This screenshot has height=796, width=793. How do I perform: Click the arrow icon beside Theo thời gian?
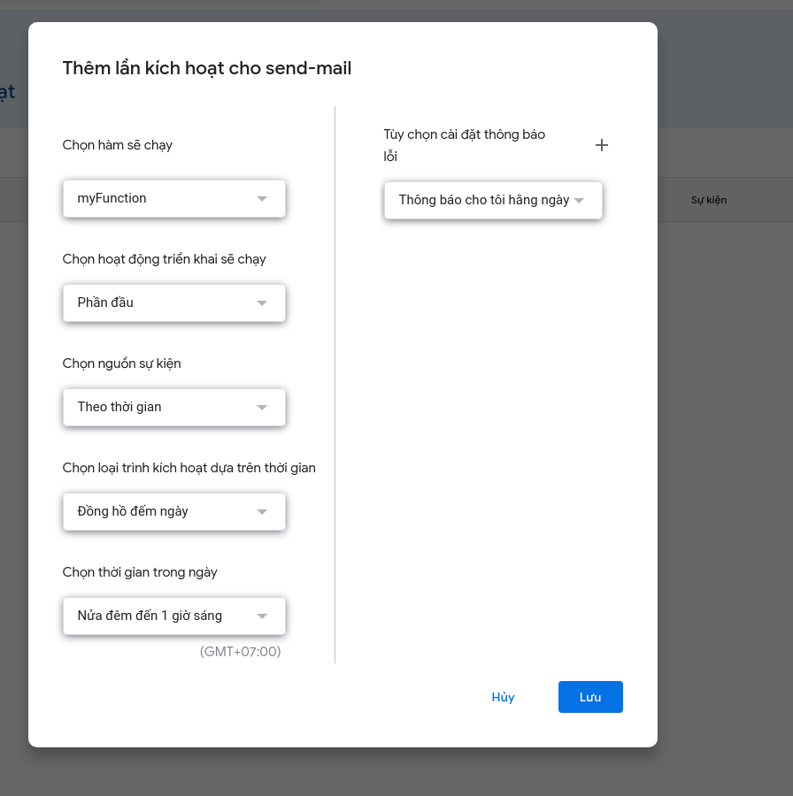click(262, 408)
